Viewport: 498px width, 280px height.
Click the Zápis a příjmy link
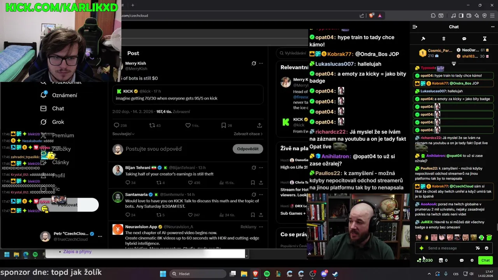click(x=77, y=252)
